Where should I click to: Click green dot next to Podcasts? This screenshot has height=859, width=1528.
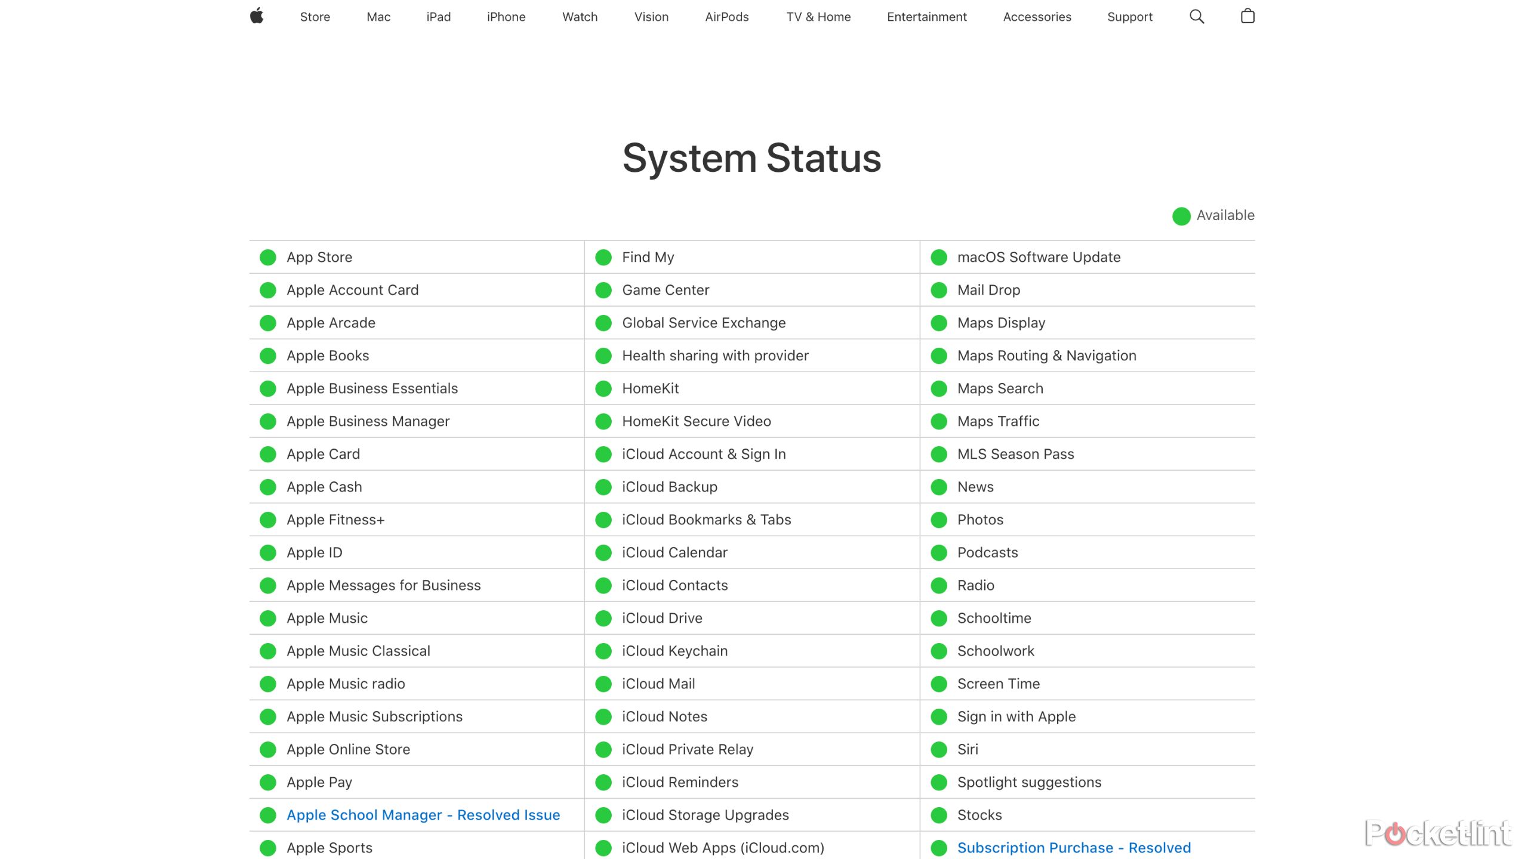pyautogui.click(x=939, y=552)
